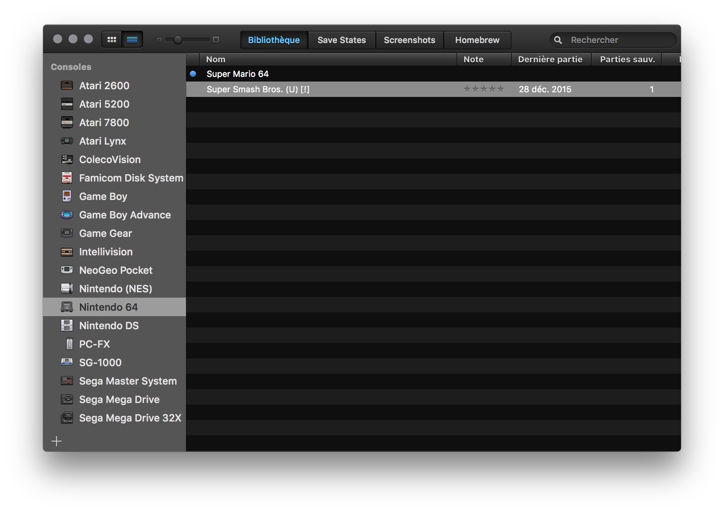Screen dimensions: 724x513
Task: Switch to grid view
Action: tap(112, 40)
